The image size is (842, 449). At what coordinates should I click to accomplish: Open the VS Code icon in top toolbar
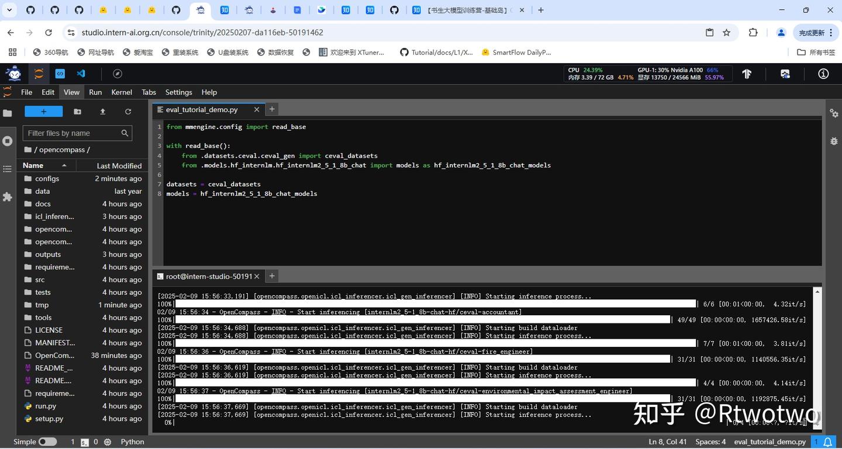point(81,74)
